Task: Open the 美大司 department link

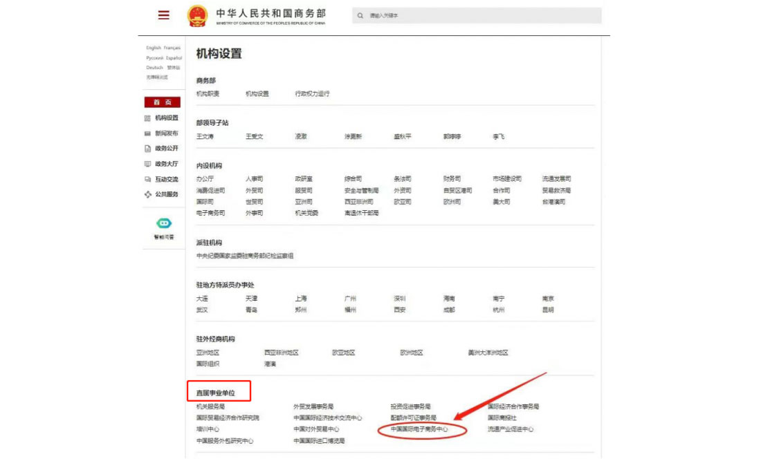Action: (x=502, y=202)
